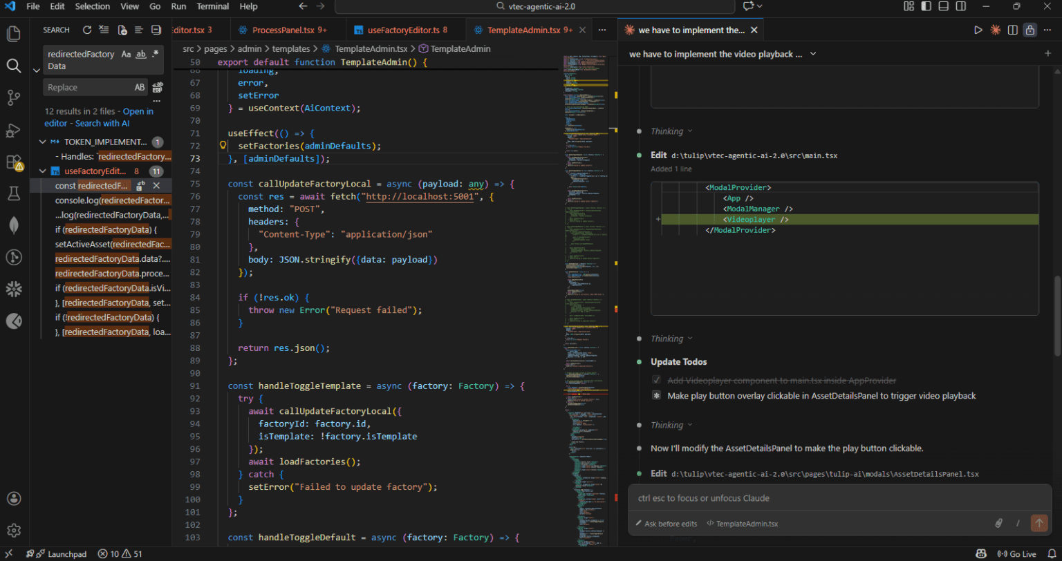Click the attach paperclip icon in Claude input

coord(998,523)
